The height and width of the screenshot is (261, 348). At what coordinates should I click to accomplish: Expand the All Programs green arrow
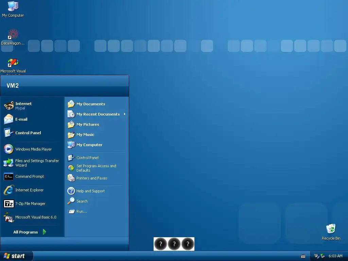[44, 232]
